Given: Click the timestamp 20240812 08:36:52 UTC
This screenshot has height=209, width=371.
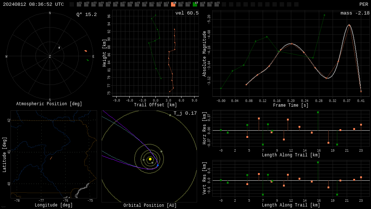Looking at the screenshot, I should click(x=33, y=4).
